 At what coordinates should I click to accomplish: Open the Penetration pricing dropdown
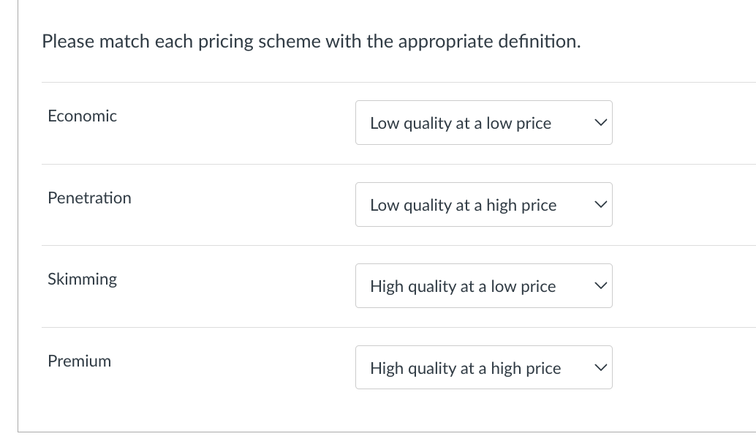click(x=483, y=204)
